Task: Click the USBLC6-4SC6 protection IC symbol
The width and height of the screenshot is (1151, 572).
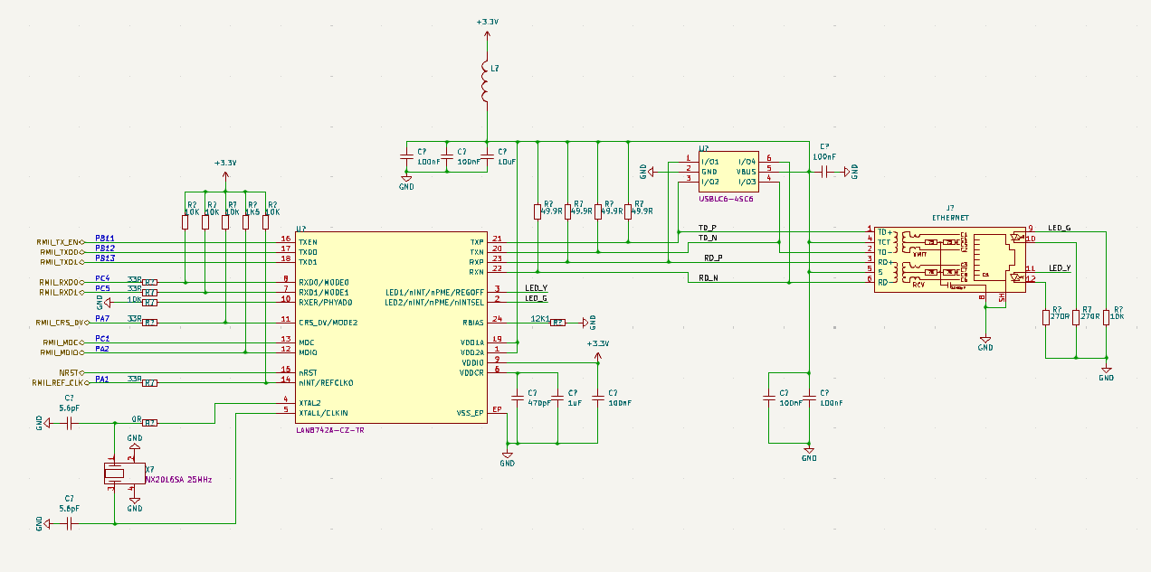Action: click(x=728, y=170)
